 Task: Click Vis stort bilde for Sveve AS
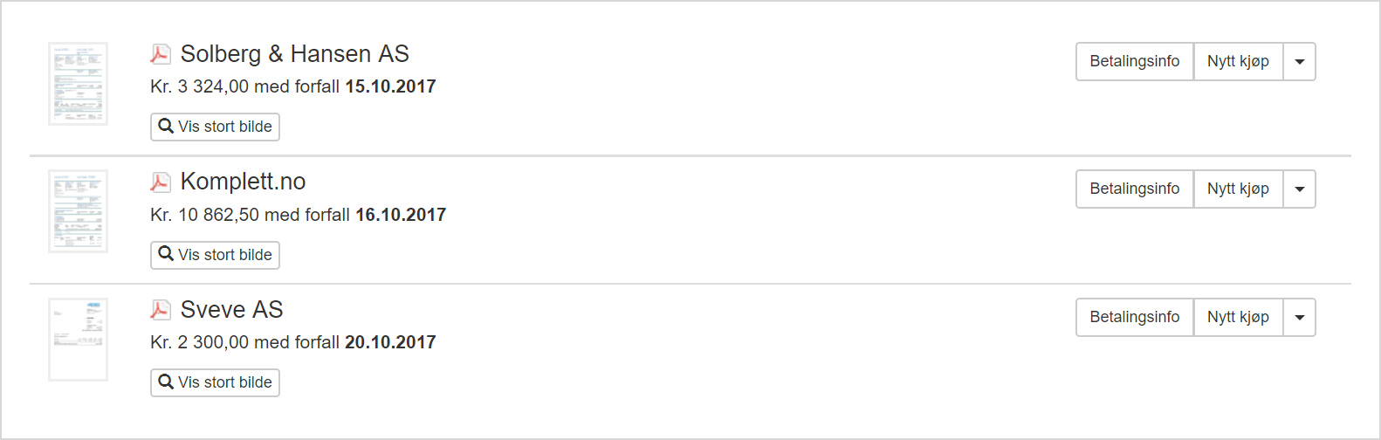[215, 382]
